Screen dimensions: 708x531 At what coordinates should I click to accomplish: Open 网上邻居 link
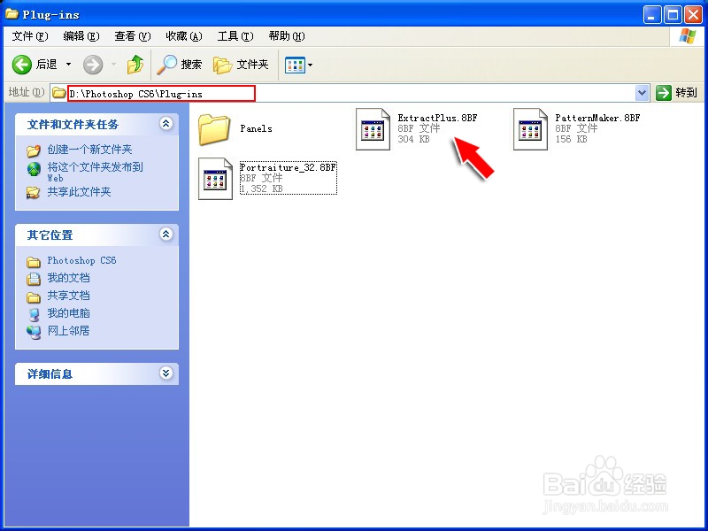[69, 330]
